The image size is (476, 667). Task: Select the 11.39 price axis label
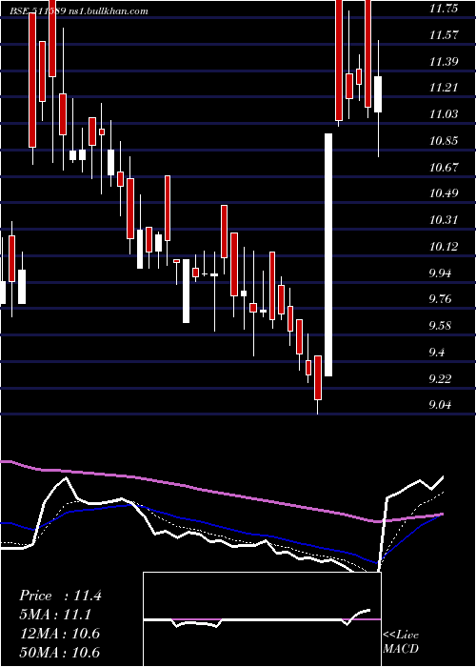coord(444,62)
